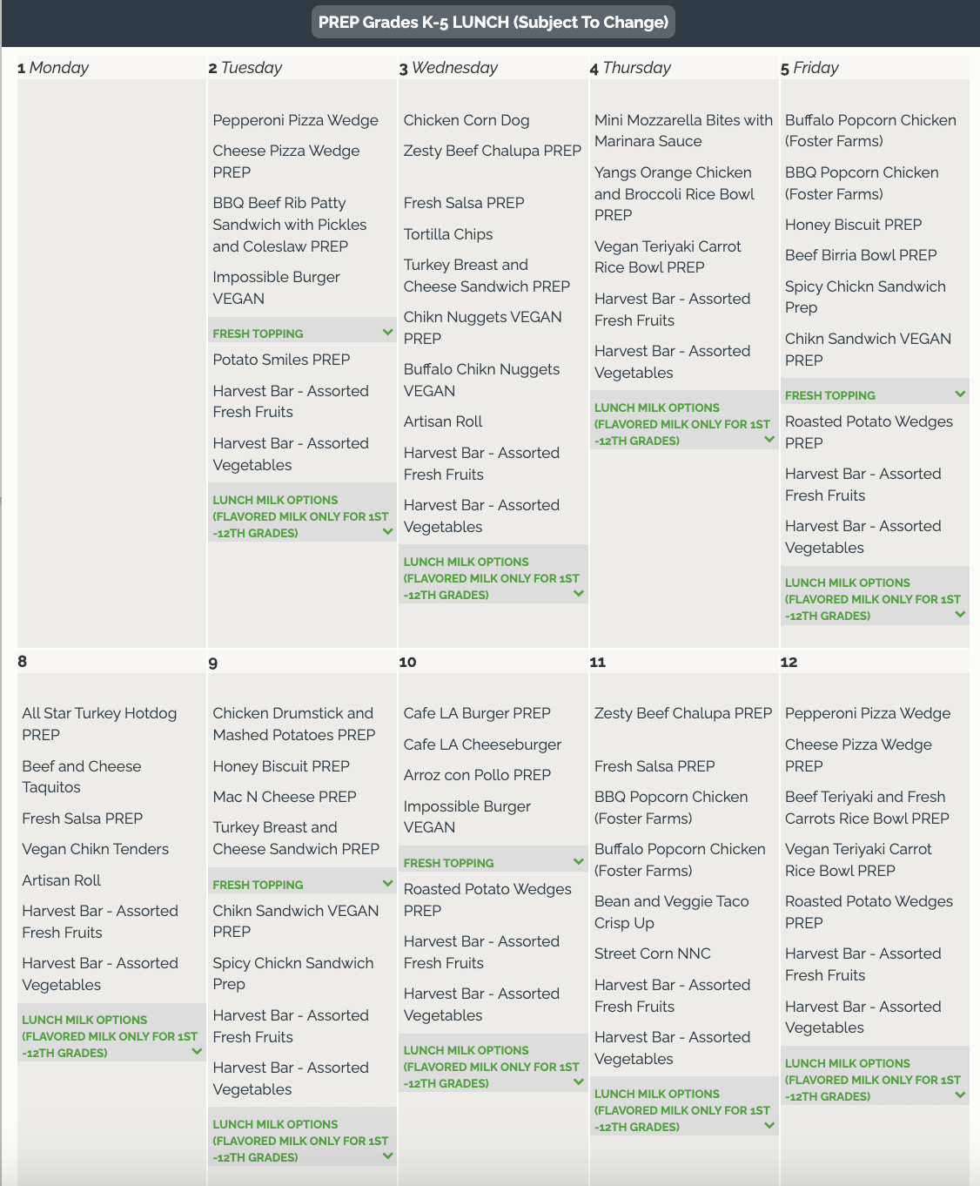Open Beef Birria Bowl PREP item
Image resolution: width=980 pixels, height=1186 pixels.
click(861, 255)
